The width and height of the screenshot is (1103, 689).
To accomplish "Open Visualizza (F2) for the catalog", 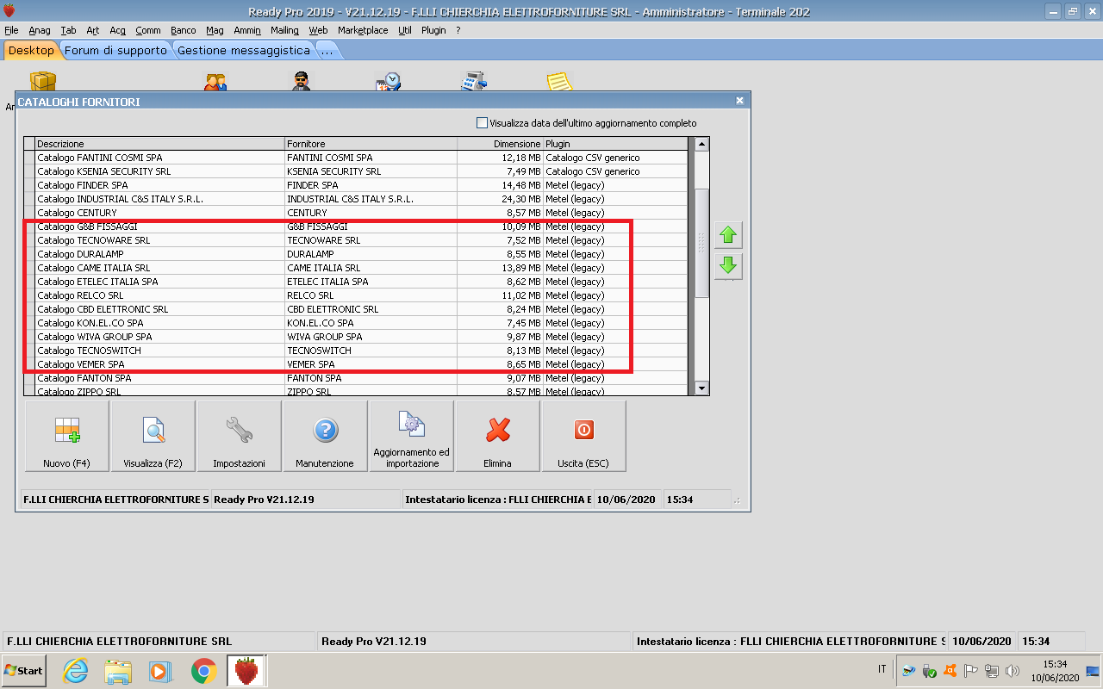I will tap(153, 437).
